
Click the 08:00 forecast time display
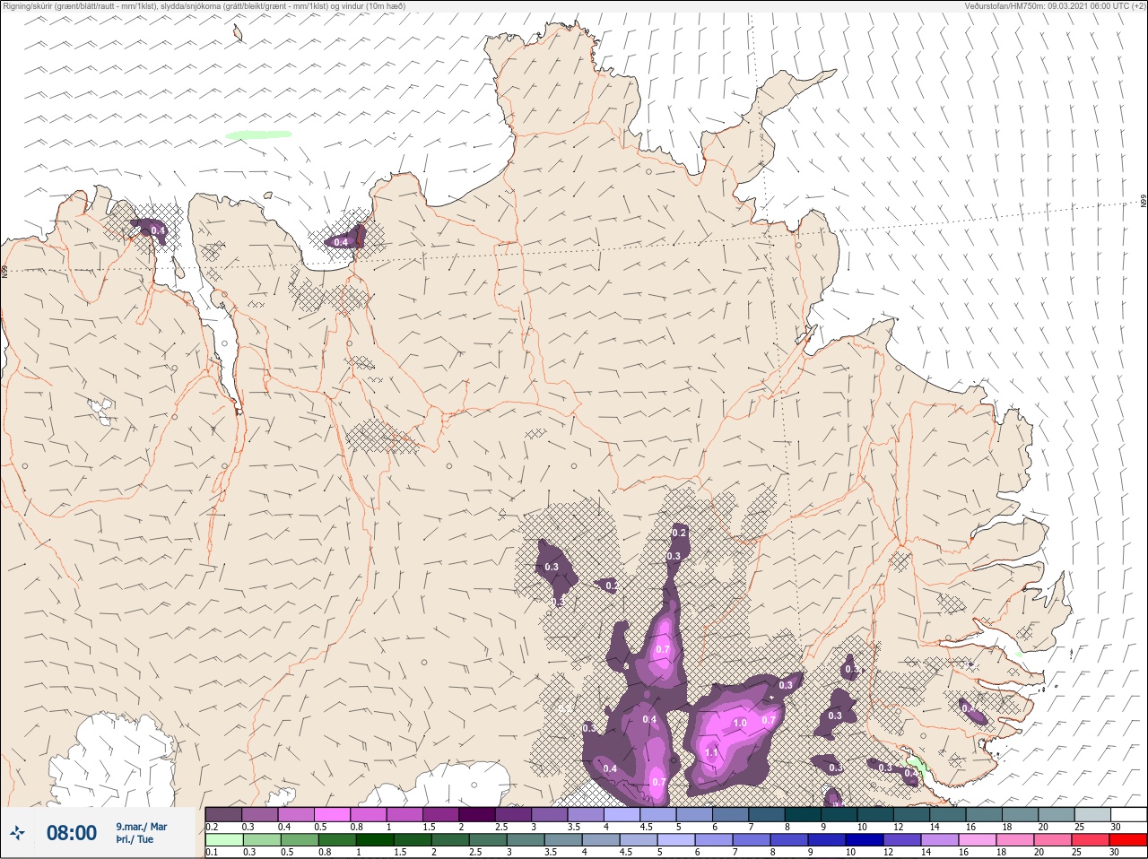(71, 833)
